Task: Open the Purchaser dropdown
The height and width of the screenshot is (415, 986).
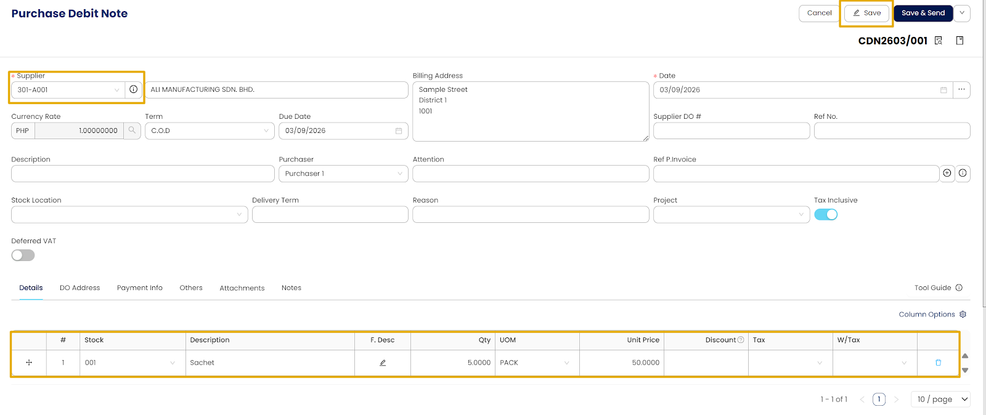Action: tap(343, 174)
